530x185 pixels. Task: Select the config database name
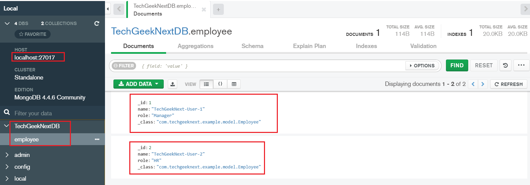click(x=22, y=167)
